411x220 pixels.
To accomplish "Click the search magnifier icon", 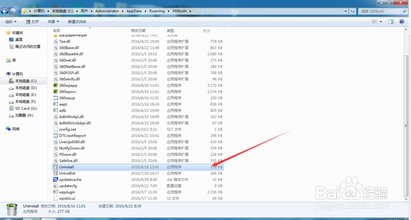I will 404,11.
